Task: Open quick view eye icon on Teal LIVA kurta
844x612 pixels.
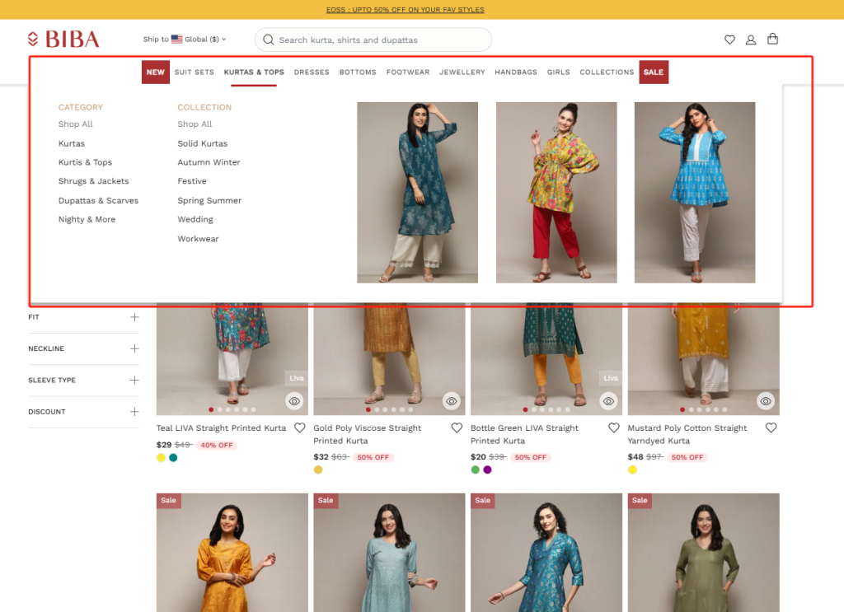Action: 294,401
